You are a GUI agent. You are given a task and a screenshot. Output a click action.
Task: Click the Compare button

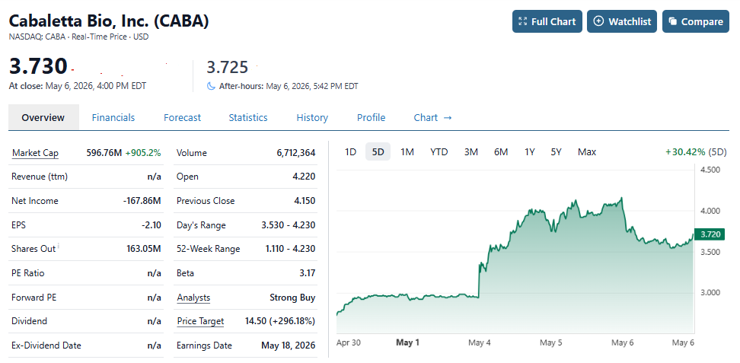pos(696,22)
